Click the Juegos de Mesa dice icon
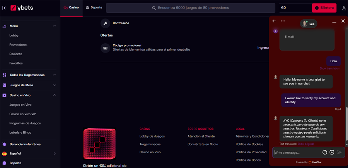348x168 pixels. coord(4,85)
